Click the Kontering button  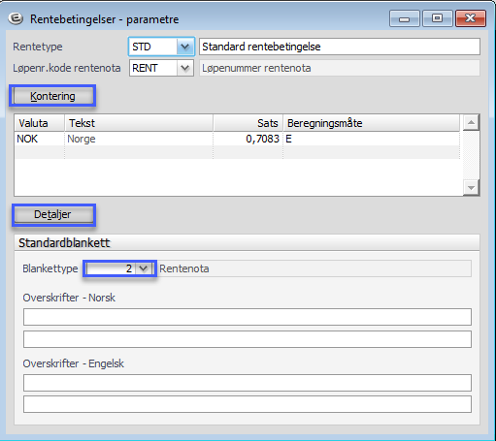[52, 96]
